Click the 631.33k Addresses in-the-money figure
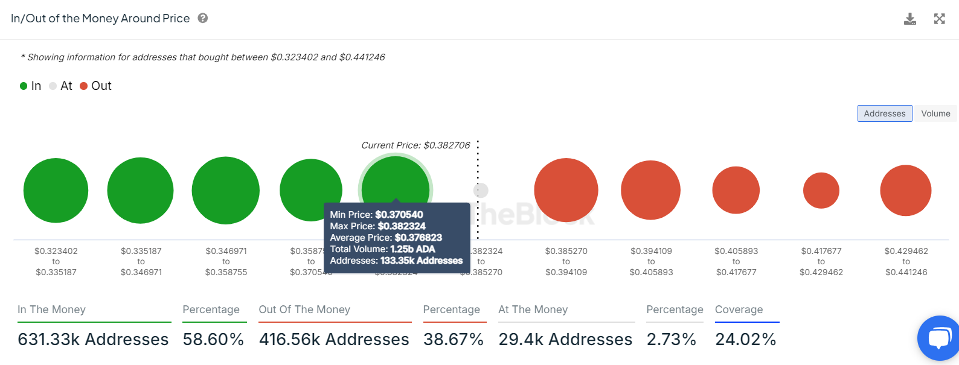959x365 pixels. tap(93, 340)
